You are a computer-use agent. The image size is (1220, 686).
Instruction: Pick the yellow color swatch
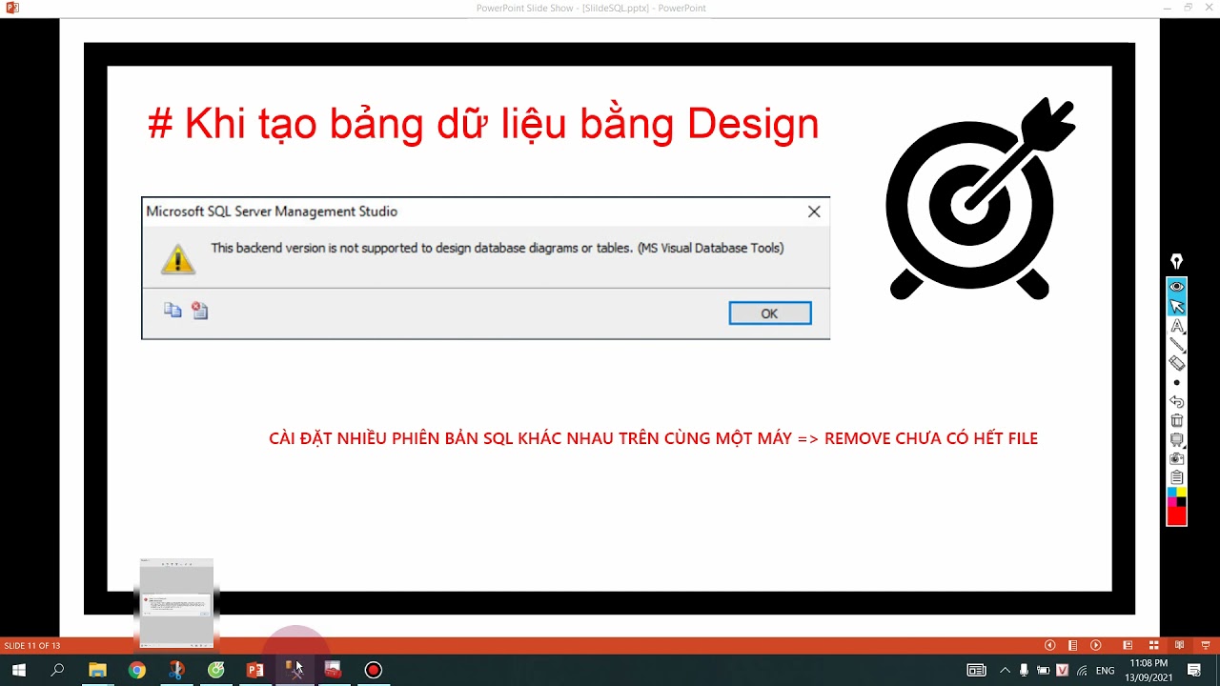[x=1181, y=493]
